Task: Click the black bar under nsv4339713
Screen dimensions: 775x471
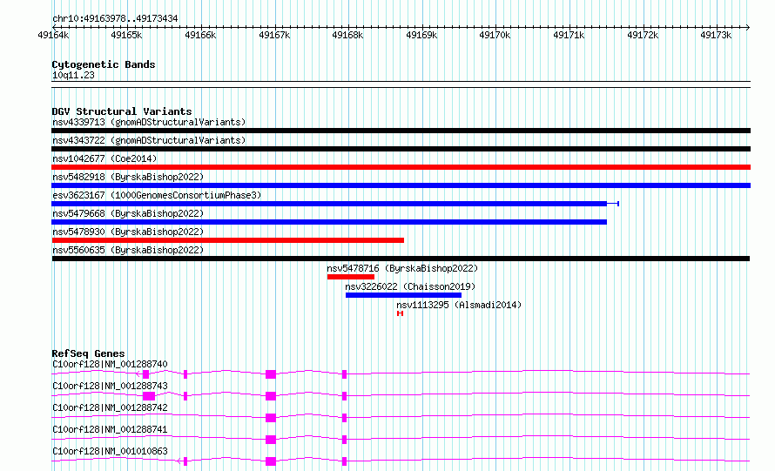Action: [401, 131]
